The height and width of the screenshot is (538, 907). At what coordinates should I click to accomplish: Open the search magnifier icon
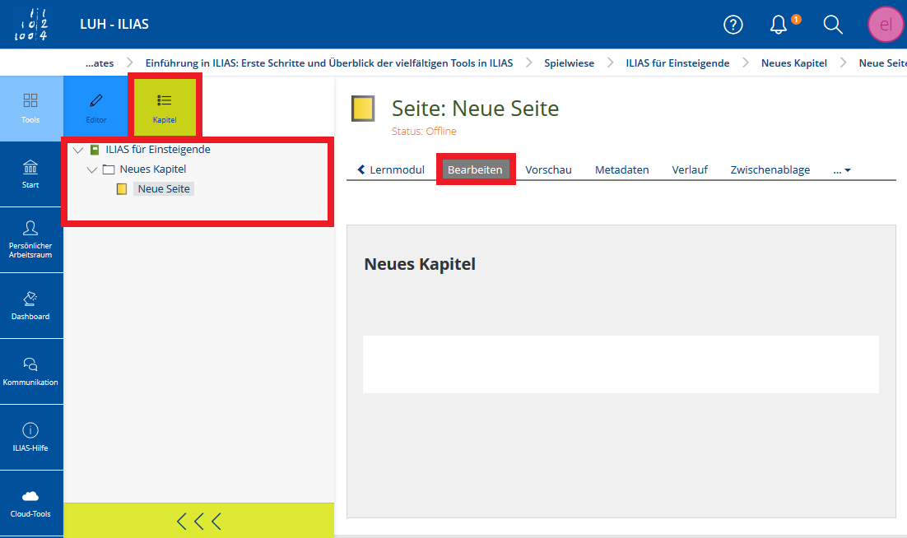pyautogui.click(x=833, y=25)
